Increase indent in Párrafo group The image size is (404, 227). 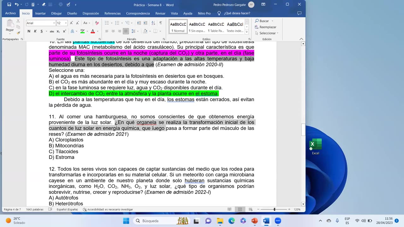pyautogui.click(x=145, y=23)
